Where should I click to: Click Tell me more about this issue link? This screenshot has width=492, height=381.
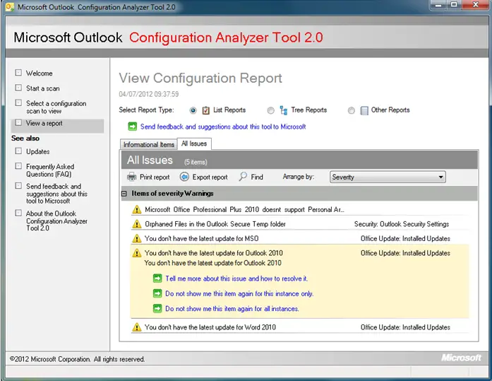tap(236, 279)
